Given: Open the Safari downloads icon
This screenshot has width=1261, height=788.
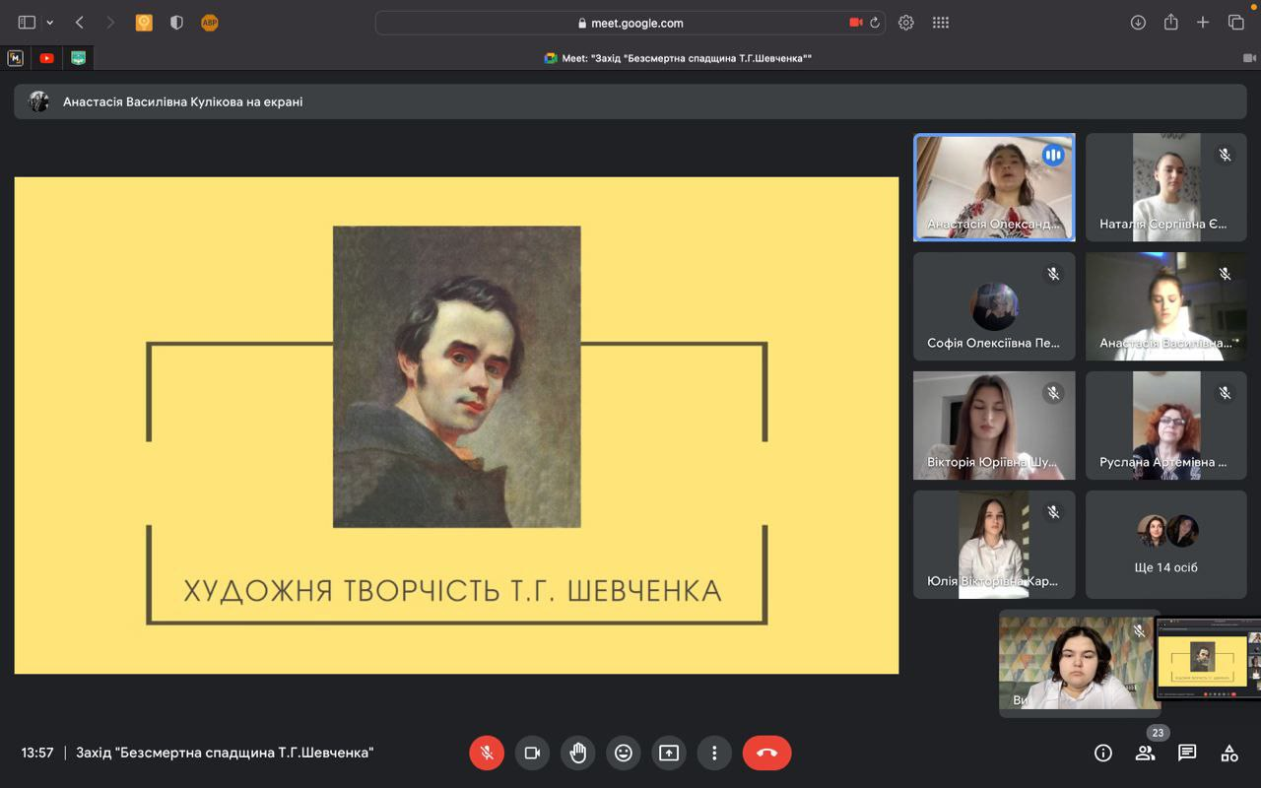Looking at the screenshot, I should [x=1138, y=23].
